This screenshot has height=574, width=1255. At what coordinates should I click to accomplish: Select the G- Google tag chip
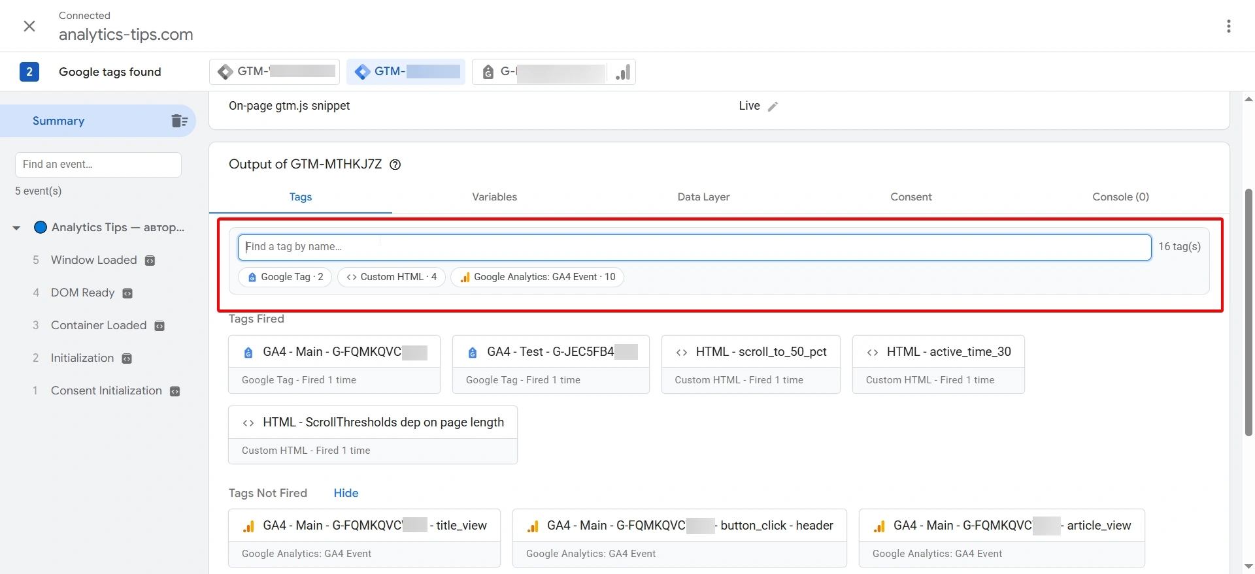click(x=554, y=72)
